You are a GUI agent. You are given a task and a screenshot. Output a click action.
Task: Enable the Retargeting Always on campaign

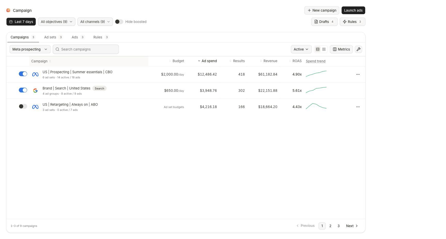click(x=23, y=106)
